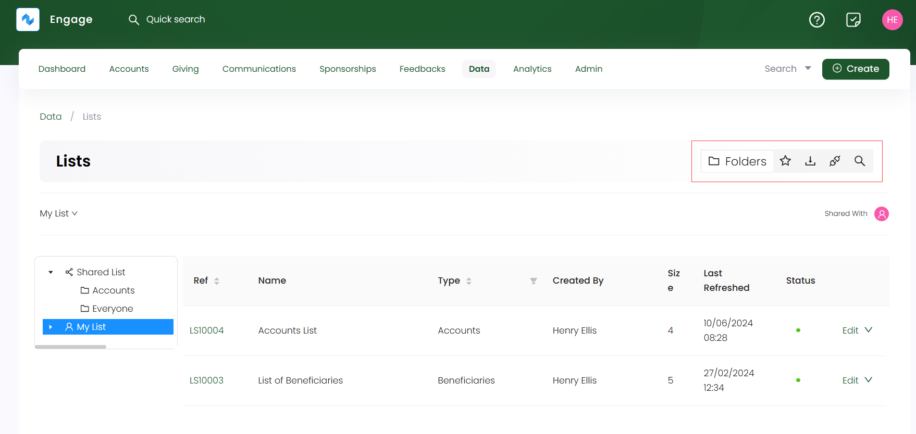This screenshot has height=434, width=916.
Task: Click the Lists breadcrumb
Action: 92,117
